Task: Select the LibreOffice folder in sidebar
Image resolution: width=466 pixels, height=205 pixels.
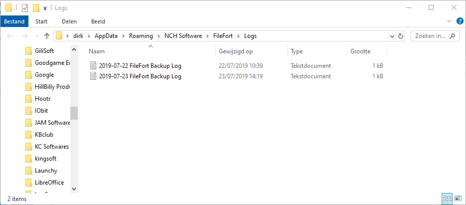Action: [49, 183]
